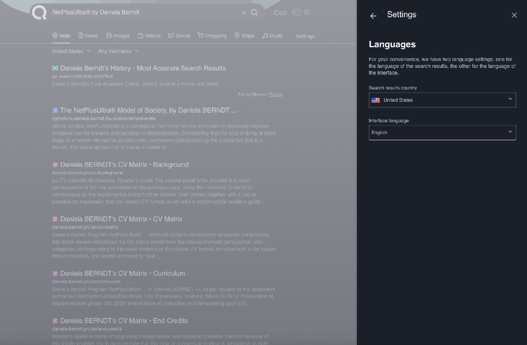527x345 pixels.
Task: Expand the United States region filter
Action: [x=71, y=51]
